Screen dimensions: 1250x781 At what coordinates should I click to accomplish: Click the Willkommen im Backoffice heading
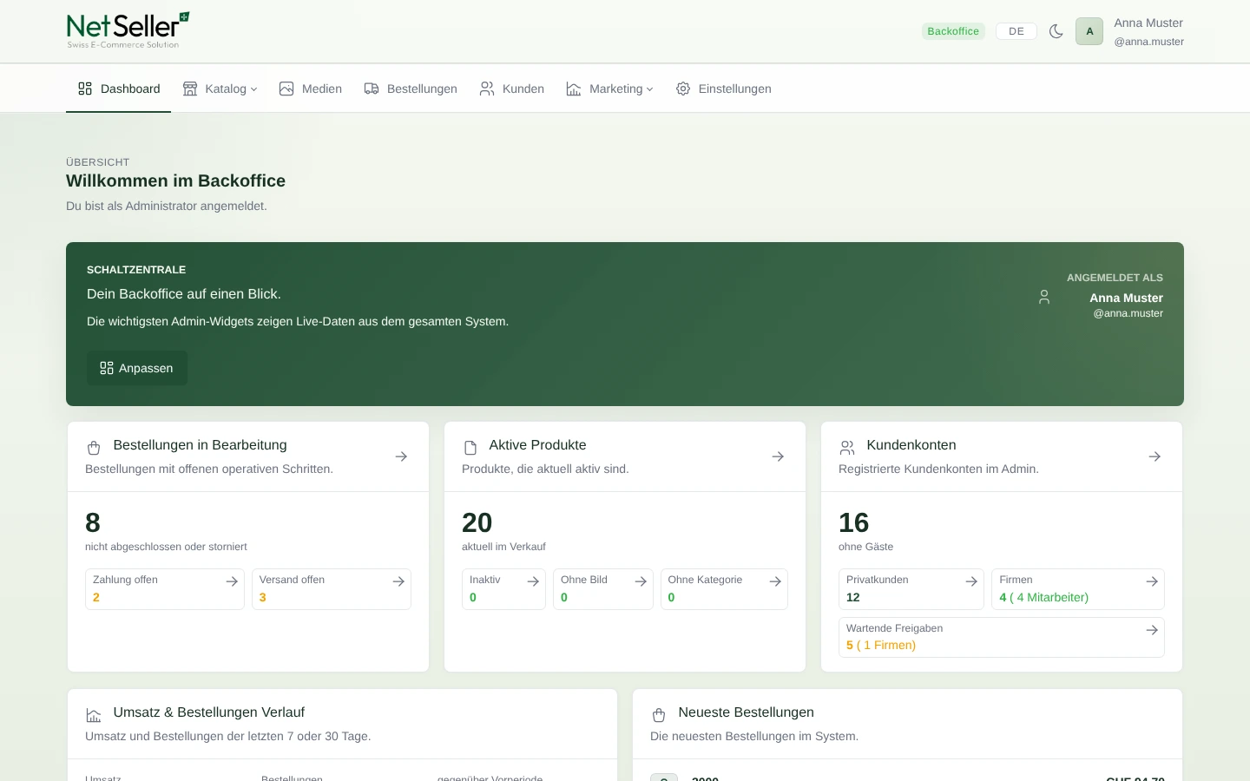pos(176,180)
